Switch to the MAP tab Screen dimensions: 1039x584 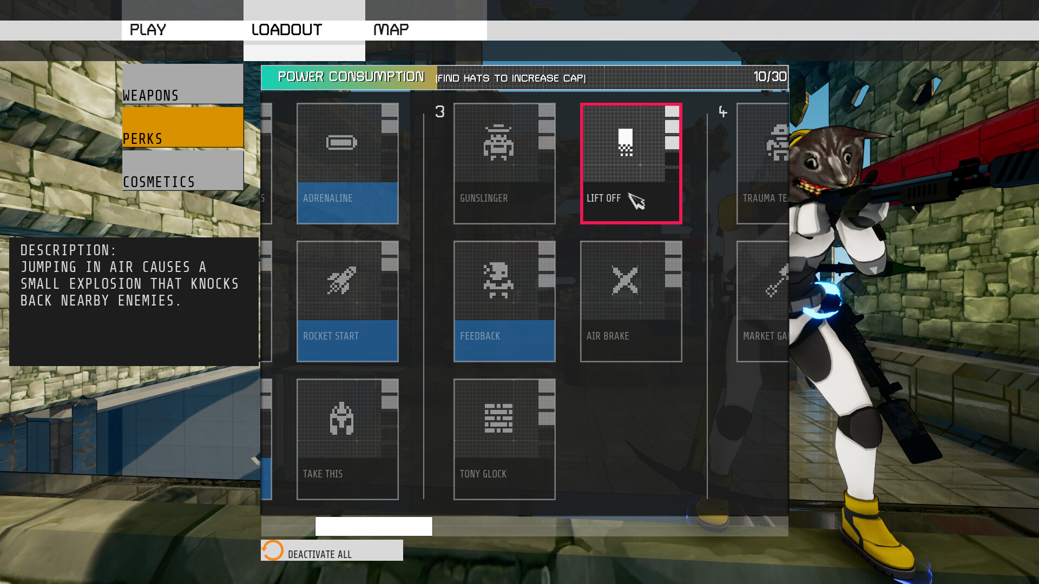coord(390,29)
